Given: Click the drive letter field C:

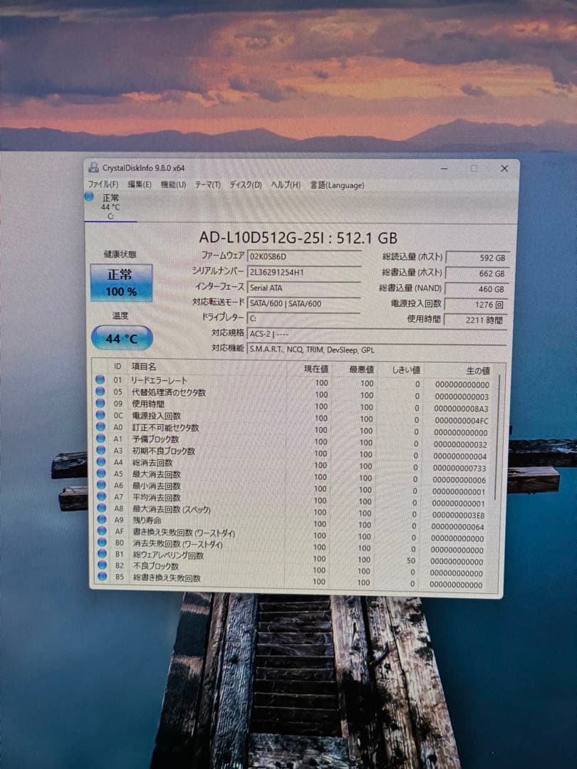Looking at the screenshot, I should tap(303, 319).
